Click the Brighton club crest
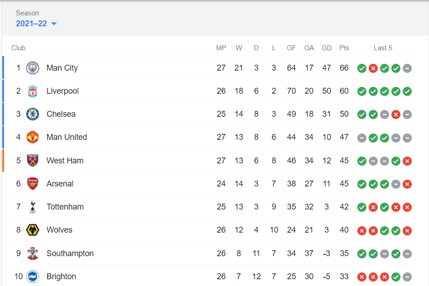The image size is (429, 286). pos(33,276)
